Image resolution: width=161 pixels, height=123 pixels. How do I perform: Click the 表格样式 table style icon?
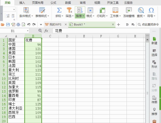tap(42, 10)
